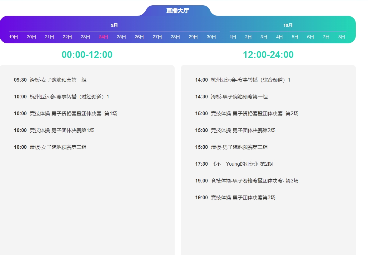
Task: Open the September 25 schedule
Action: [x=121, y=37]
